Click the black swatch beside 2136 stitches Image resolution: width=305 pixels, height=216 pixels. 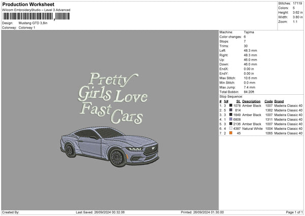pyautogui.click(x=231, y=124)
